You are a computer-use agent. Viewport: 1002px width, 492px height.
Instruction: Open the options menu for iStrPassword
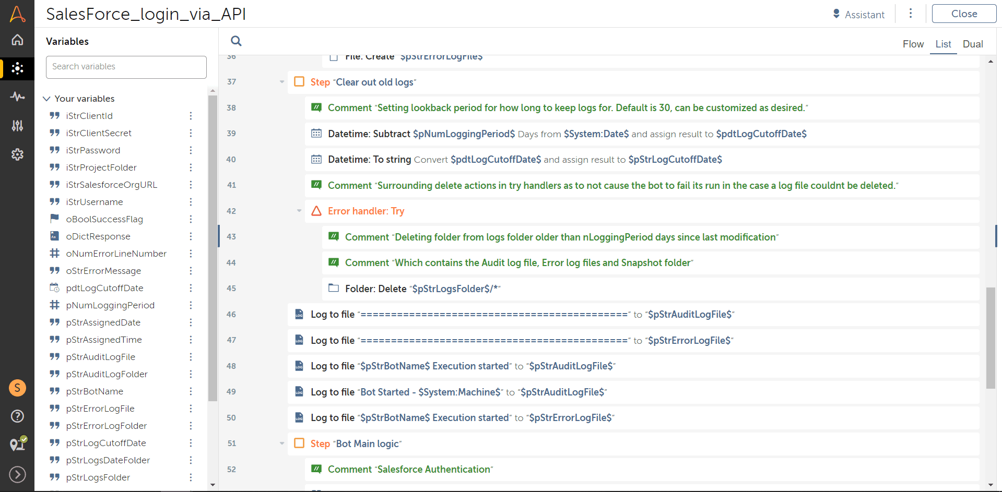[191, 150]
